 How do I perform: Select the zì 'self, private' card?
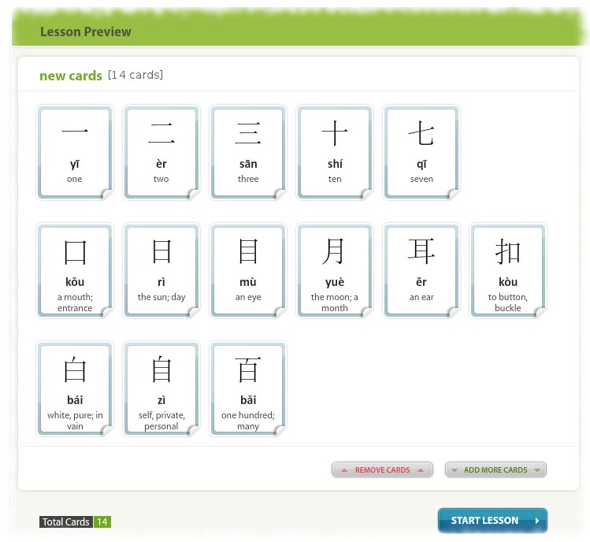point(161,389)
